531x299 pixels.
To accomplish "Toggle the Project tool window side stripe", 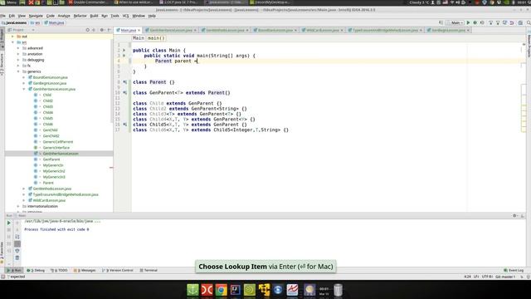I will [2, 38].
